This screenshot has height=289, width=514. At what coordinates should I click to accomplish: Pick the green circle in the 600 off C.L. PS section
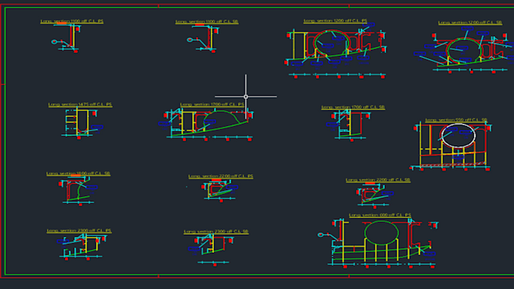coord(382,232)
